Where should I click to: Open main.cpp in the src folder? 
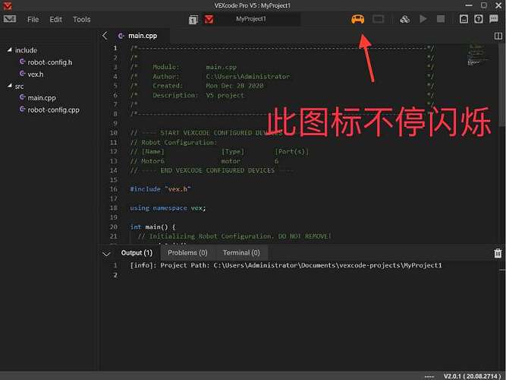tap(37, 98)
